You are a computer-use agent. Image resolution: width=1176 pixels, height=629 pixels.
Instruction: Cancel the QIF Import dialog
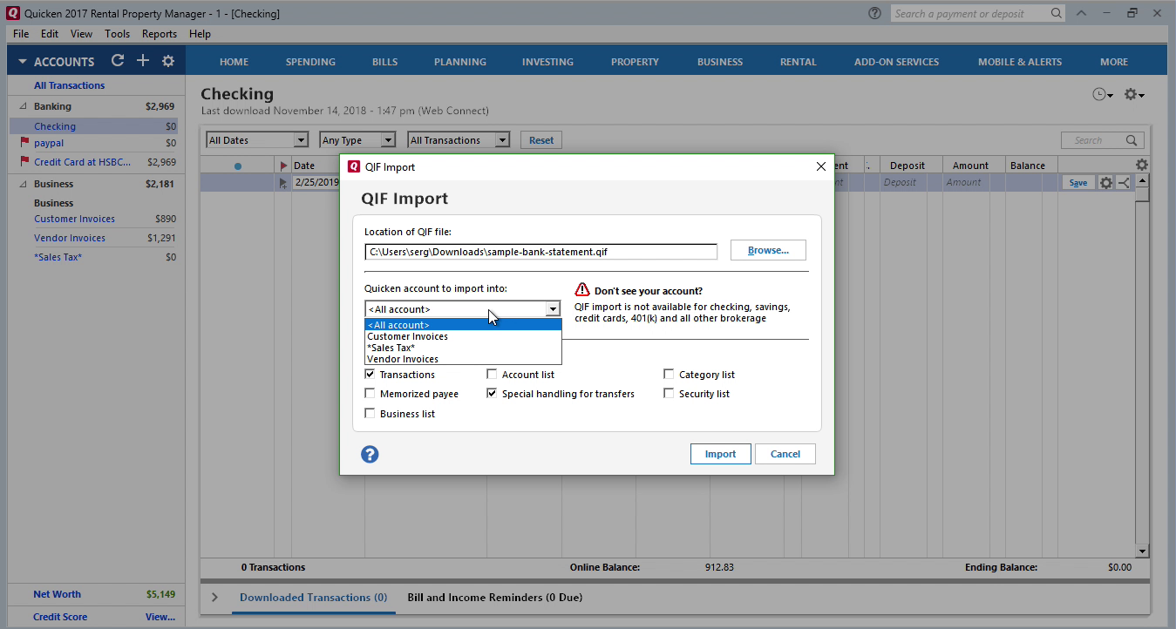(x=785, y=454)
